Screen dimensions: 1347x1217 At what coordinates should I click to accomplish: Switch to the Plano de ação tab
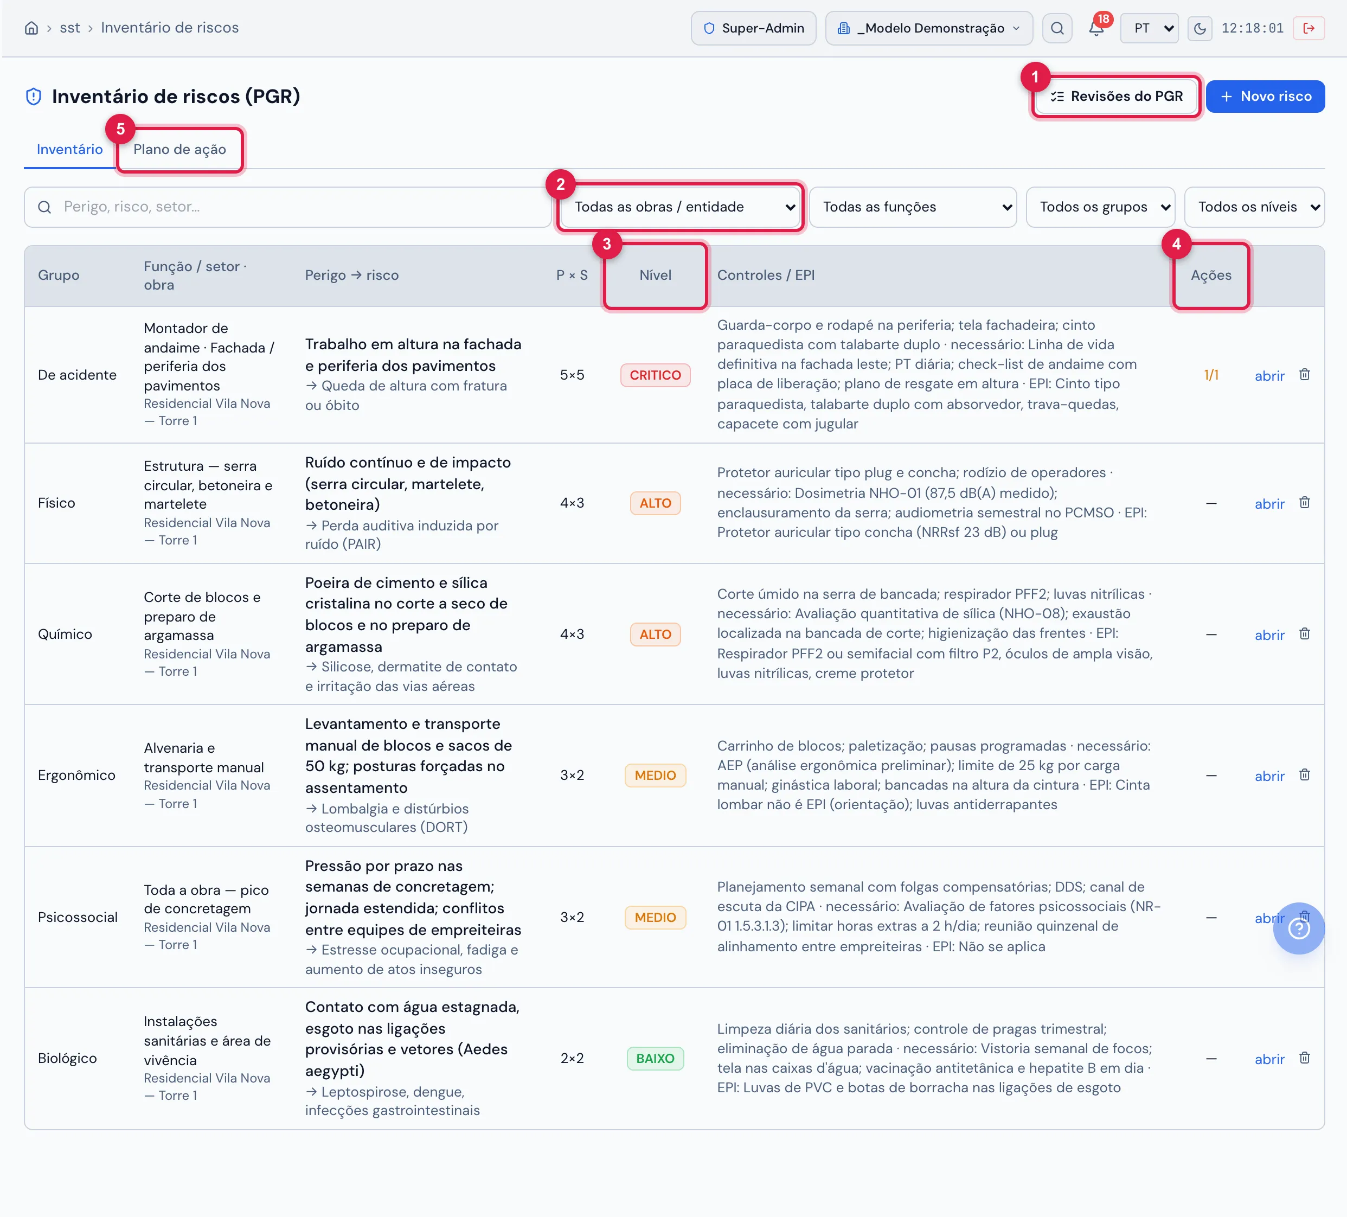[179, 149]
